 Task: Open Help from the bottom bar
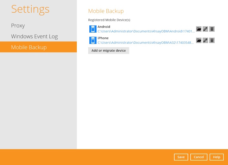tap(217, 157)
